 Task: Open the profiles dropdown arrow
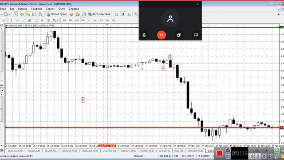(x=9, y=14)
